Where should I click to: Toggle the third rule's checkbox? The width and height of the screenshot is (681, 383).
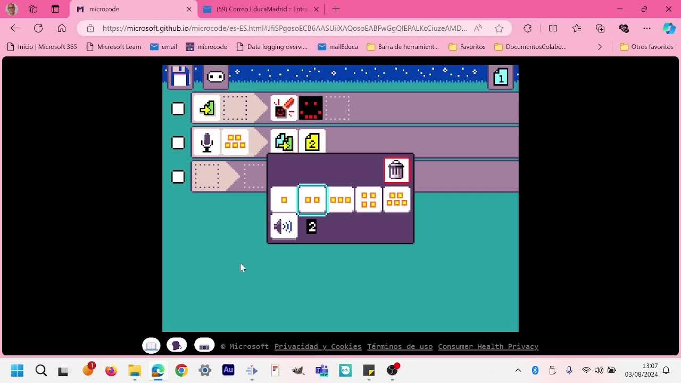click(178, 177)
